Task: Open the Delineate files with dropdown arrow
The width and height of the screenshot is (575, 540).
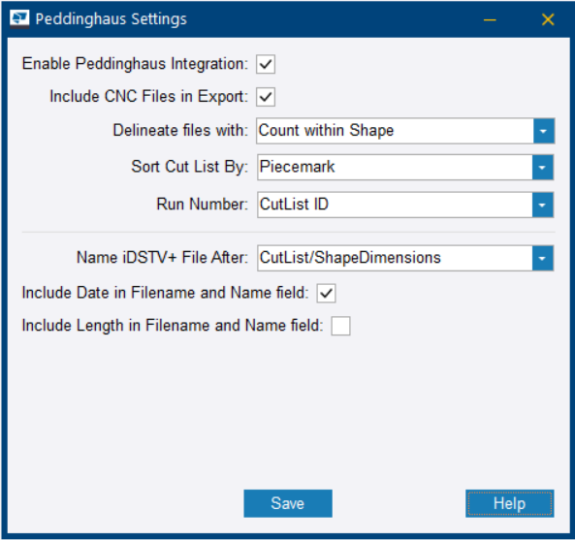Action: tap(543, 131)
